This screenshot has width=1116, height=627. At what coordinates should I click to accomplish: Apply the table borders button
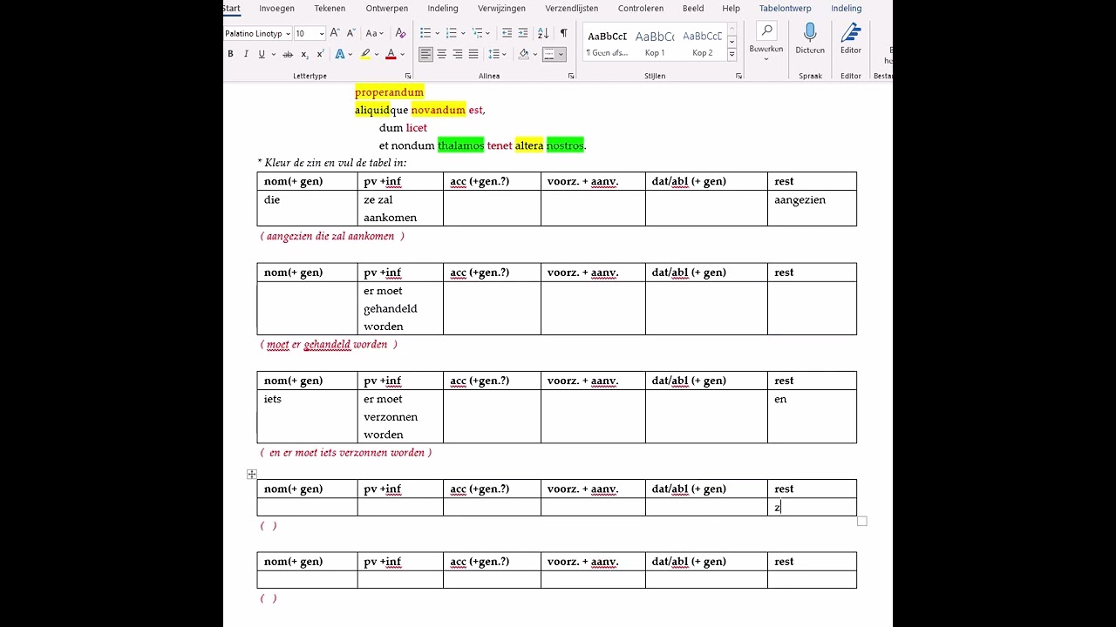549,54
